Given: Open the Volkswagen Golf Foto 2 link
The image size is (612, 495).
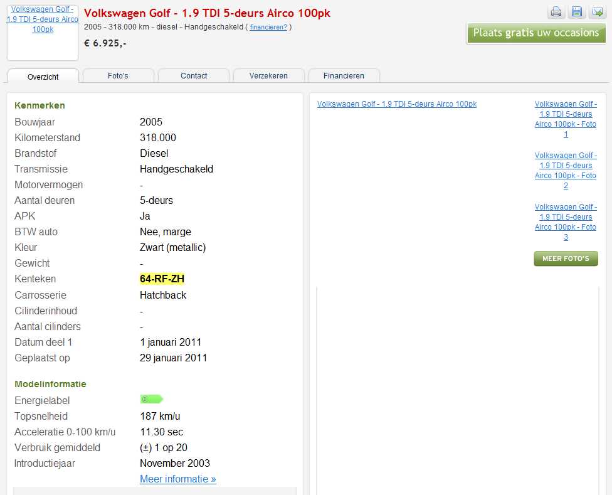Looking at the screenshot, I should click(x=566, y=171).
